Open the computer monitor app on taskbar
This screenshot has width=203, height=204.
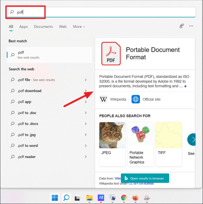tap(113, 198)
